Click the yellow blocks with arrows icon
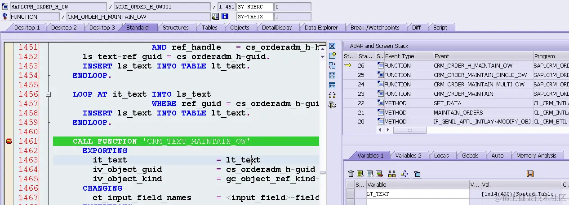The image size is (569, 205). (x=391, y=174)
